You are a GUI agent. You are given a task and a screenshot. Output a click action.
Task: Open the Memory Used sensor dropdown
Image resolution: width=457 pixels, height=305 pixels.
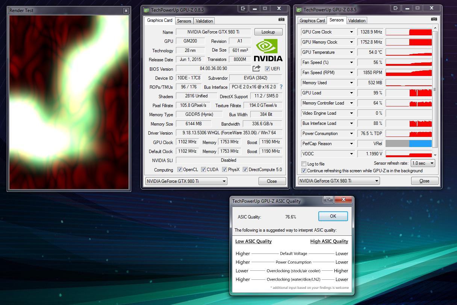351,83
